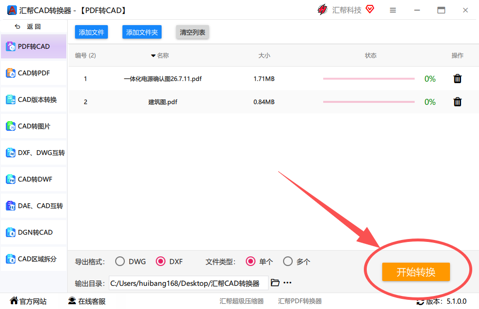Viewport: 479px width, 309px height.
Task: Click 添加文件夹 button
Action: click(x=142, y=32)
